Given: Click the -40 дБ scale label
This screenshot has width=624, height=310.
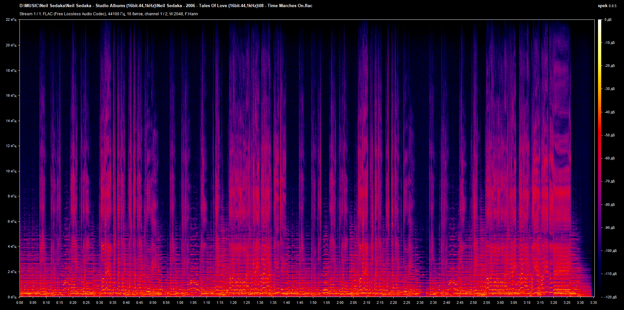Looking at the screenshot, I should [610, 112].
